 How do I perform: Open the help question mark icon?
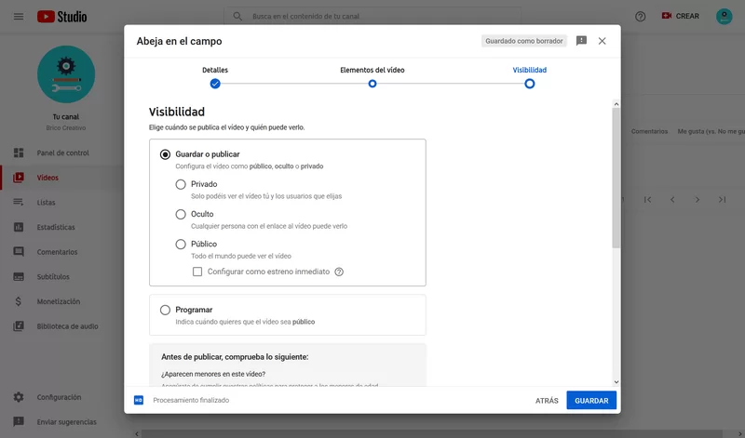(x=640, y=16)
